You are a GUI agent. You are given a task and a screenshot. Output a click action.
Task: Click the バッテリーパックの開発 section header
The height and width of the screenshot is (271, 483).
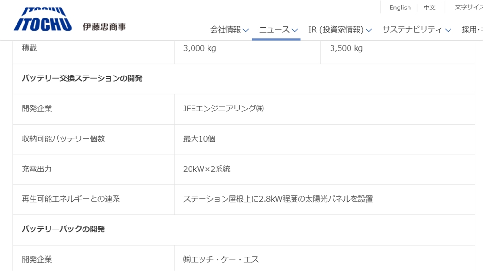tap(63, 229)
